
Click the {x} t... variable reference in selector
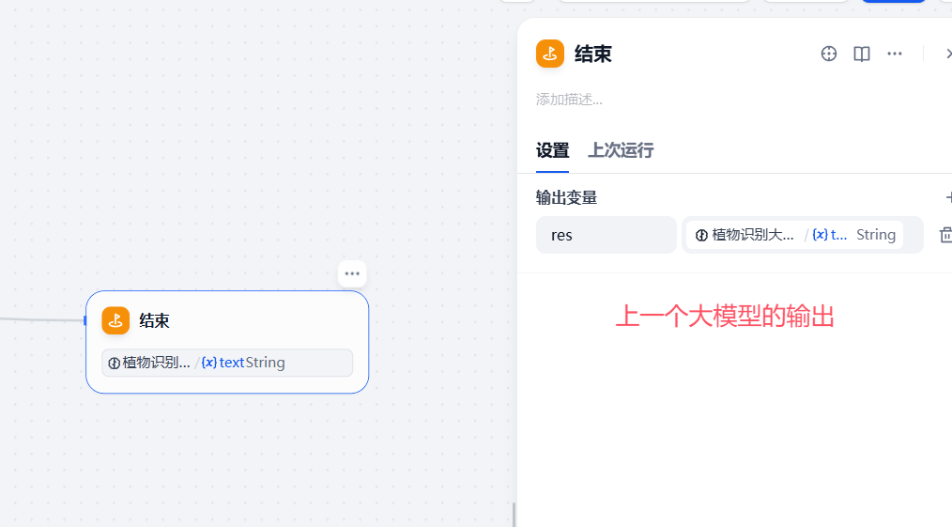[829, 235]
